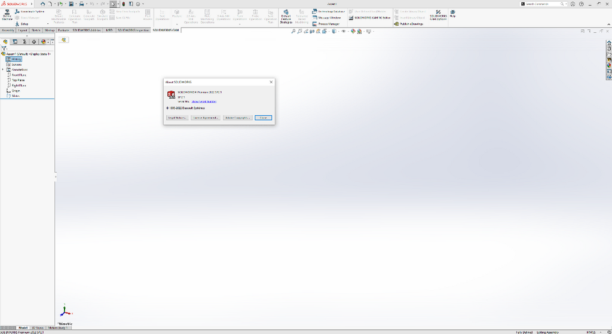This screenshot has width=612, height=334.
Task: Open the Print dropdown arrow
Action: point(86,4)
